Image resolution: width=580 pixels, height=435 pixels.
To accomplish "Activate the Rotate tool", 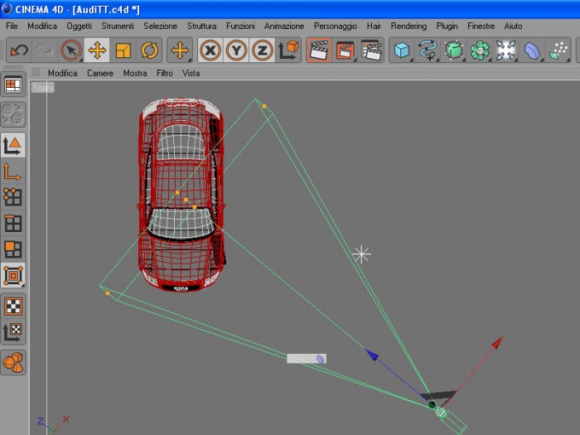I will click(149, 50).
